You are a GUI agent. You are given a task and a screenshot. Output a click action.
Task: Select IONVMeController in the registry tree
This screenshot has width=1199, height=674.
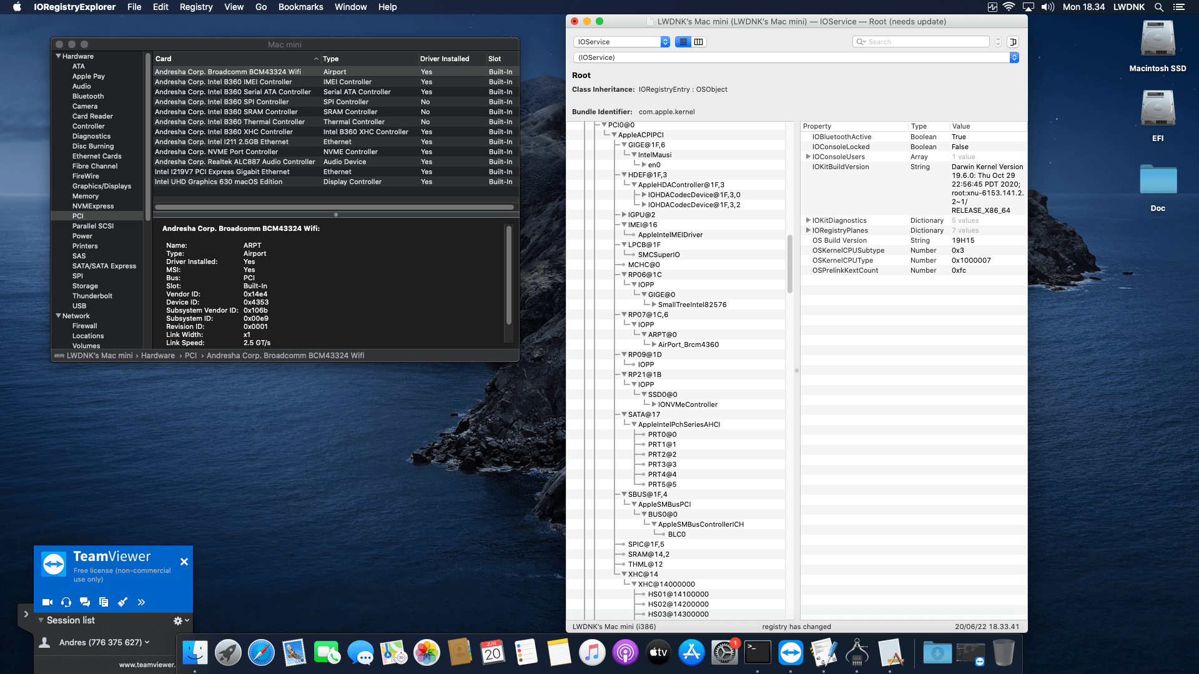click(688, 404)
